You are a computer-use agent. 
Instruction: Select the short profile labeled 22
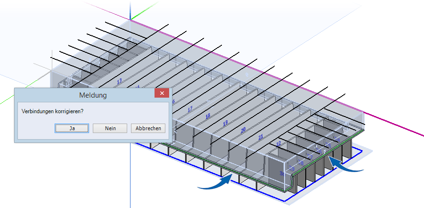(x=278, y=143)
